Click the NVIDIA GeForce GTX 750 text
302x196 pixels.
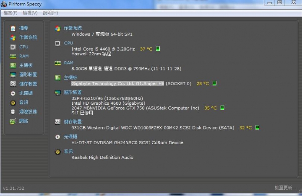click(135, 108)
